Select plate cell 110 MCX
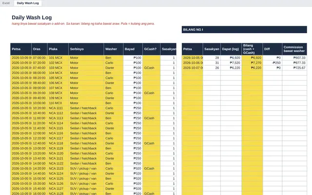The width and height of the screenshot is (312, 195). [58, 103]
